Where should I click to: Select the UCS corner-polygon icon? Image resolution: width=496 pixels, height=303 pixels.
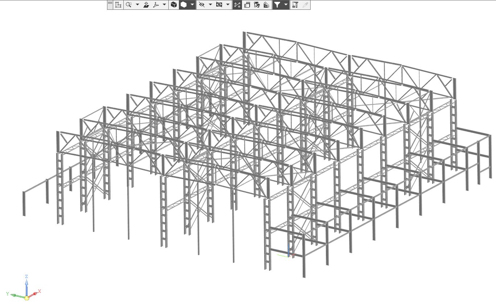click(119, 5)
